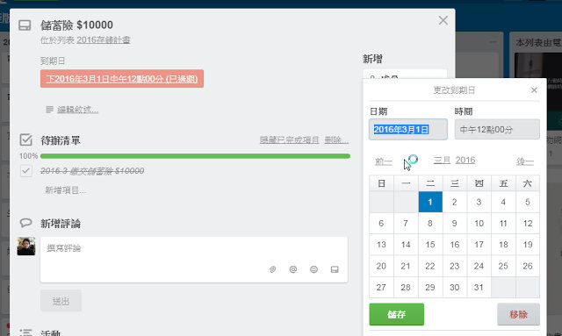Click the 刪除 link for the checklist
Image resolution: width=562 pixels, height=336 pixels.
coord(336,139)
